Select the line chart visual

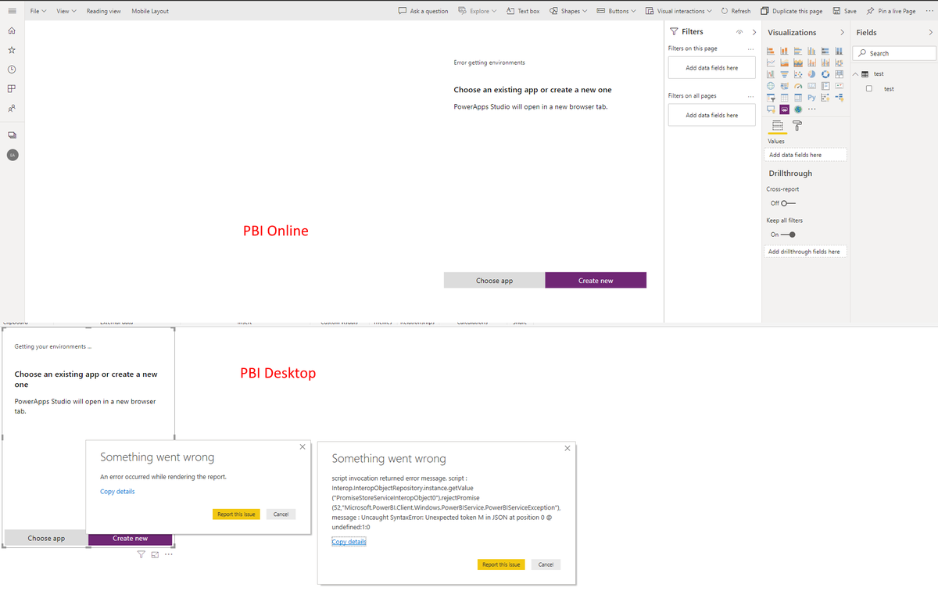click(771, 63)
